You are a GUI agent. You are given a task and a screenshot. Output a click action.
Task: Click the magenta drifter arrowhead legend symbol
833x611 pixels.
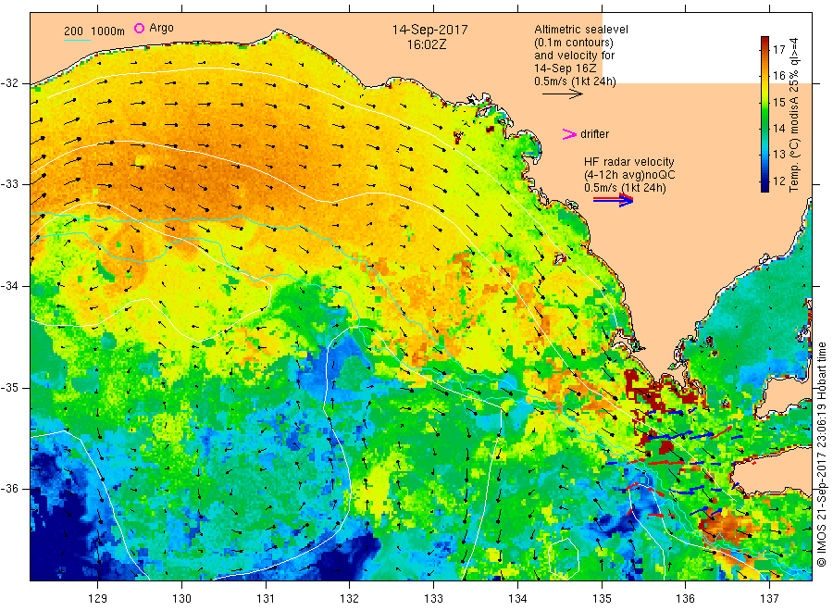569,134
